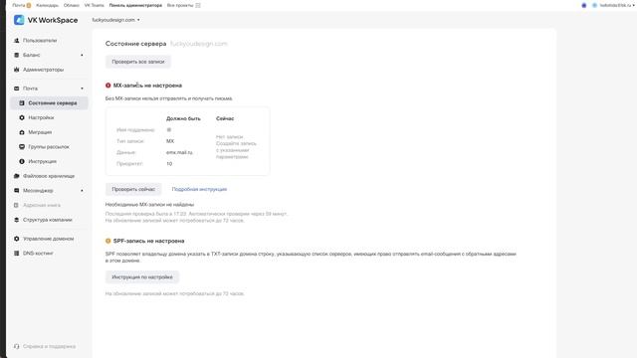Click Проверить все записи button
The image size is (637, 358).
click(138, 62)
